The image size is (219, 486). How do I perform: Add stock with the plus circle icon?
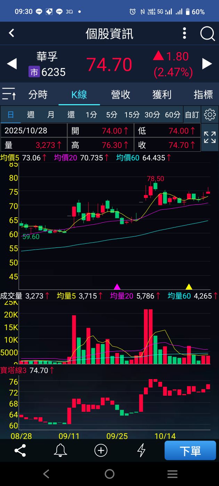point(101,451)
